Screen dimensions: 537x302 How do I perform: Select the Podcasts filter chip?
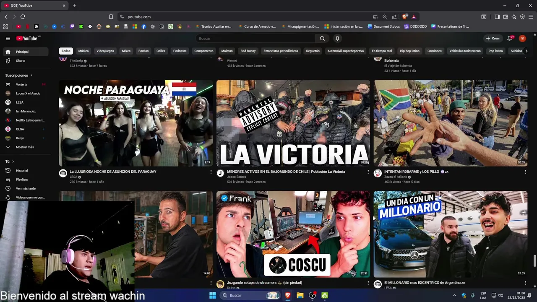(x=180, y=51)
